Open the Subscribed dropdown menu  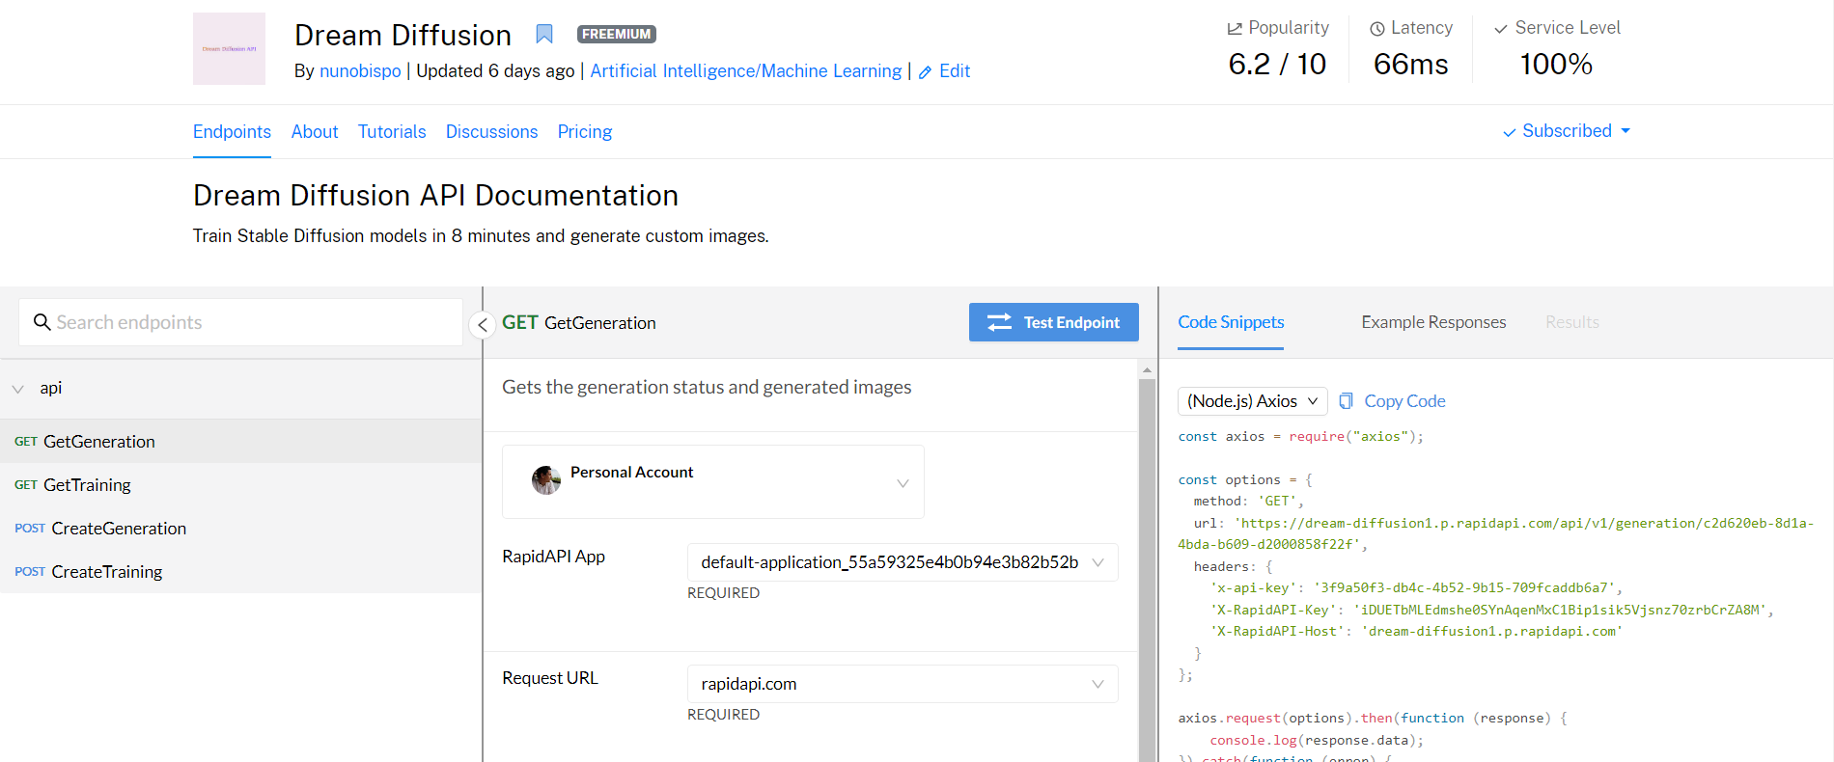point(1567,131)
